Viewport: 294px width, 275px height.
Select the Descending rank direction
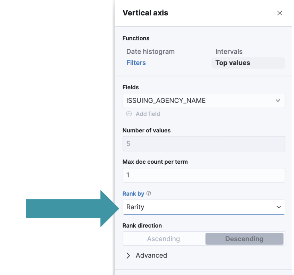(244, 239)
